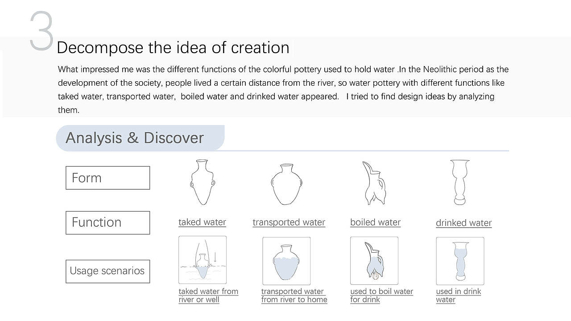571x321 pixels.
Task: Click the Form label box
Action: click(x=108, y=178)
